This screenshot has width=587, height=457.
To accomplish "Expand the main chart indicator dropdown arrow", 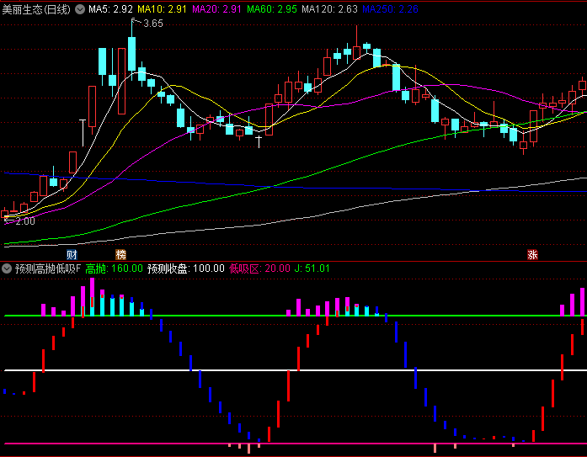I will point(80,9).
